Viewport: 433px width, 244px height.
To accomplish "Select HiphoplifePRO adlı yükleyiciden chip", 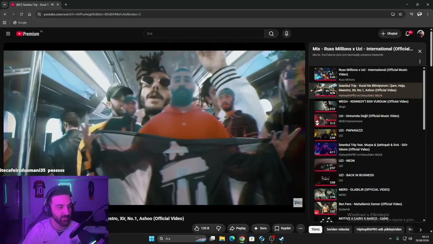I will pos(379,229).
